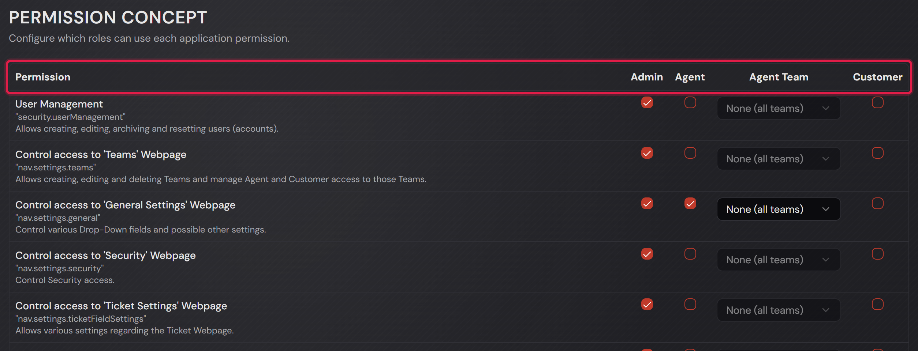
Task: Check Agent box for 'Ticket Settings' Webpage
Action: coord(690,305)
